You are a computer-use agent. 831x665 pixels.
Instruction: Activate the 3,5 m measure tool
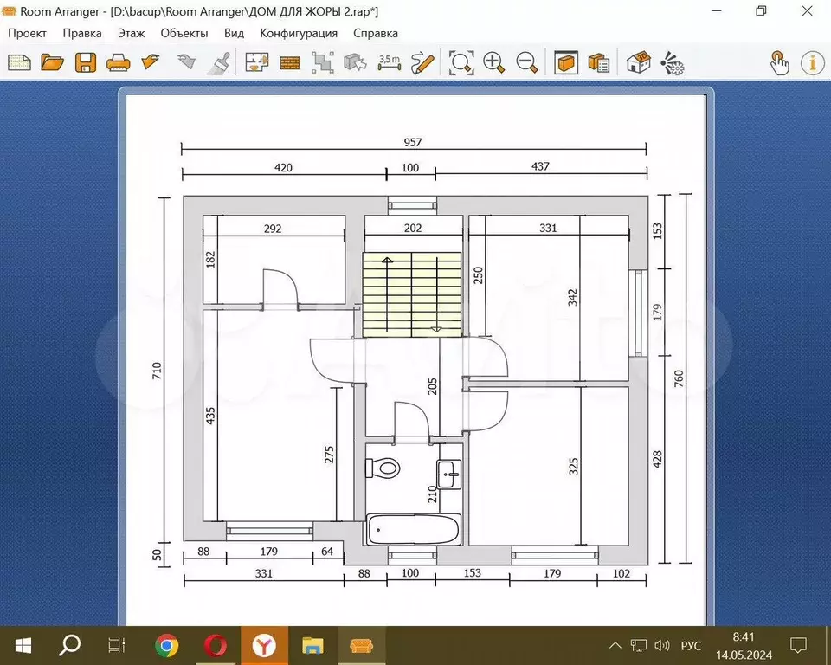[389, 62]
